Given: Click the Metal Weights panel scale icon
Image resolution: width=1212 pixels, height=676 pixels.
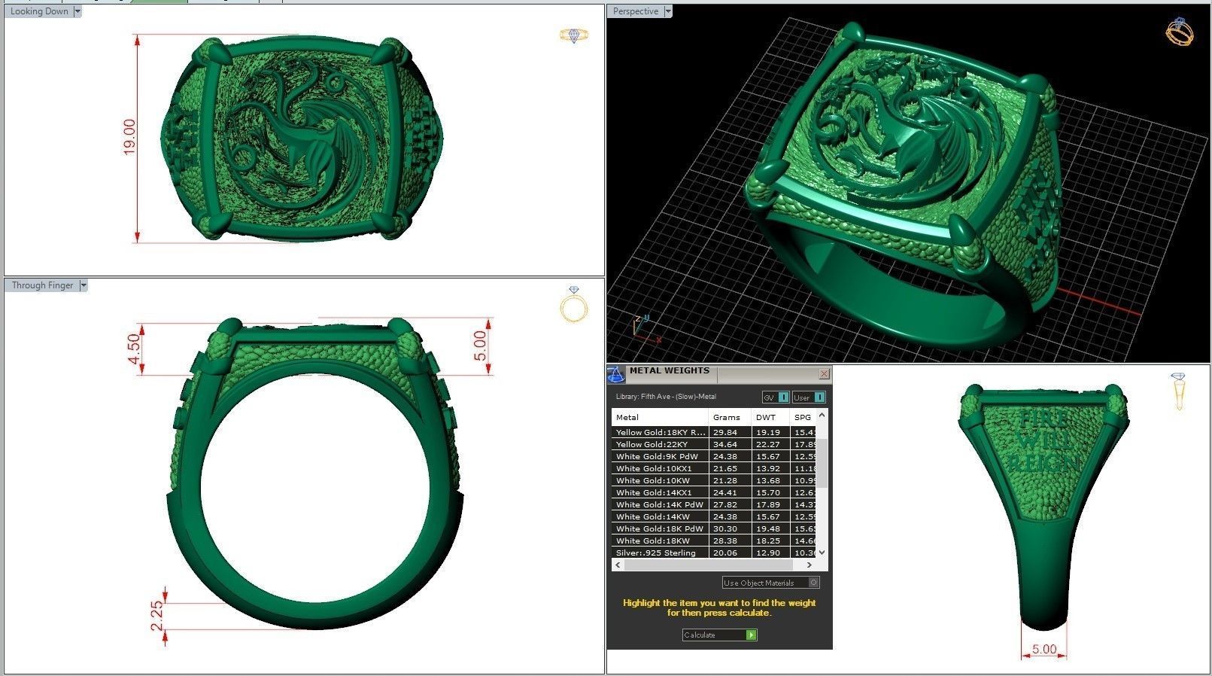Looking at the screenshot, I should point(616,374).
